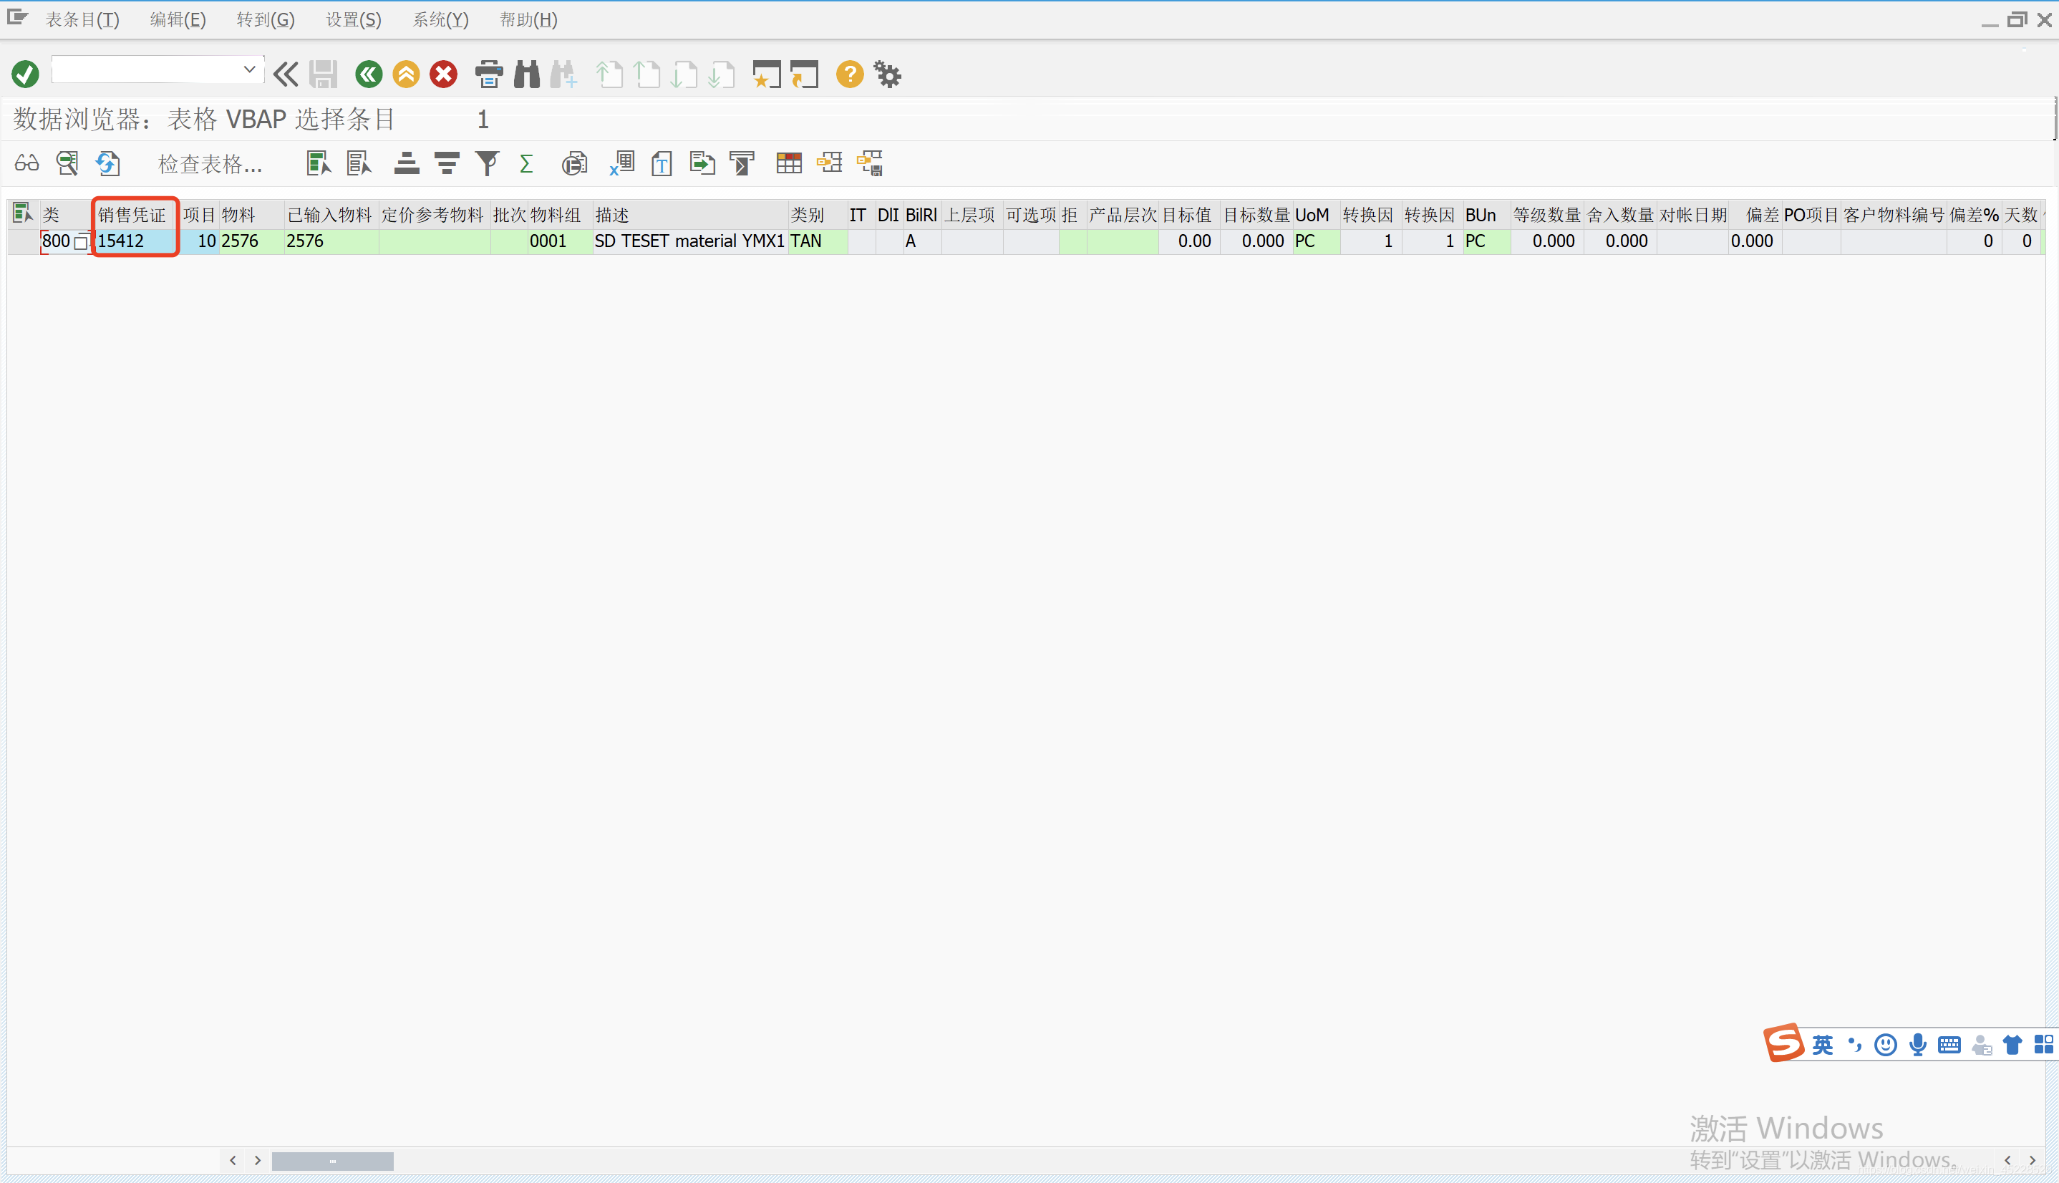This screenshot has width=2059, height=1183.
Task: Toggle Sogou input language 英 indicator
Action: 1822,1045
